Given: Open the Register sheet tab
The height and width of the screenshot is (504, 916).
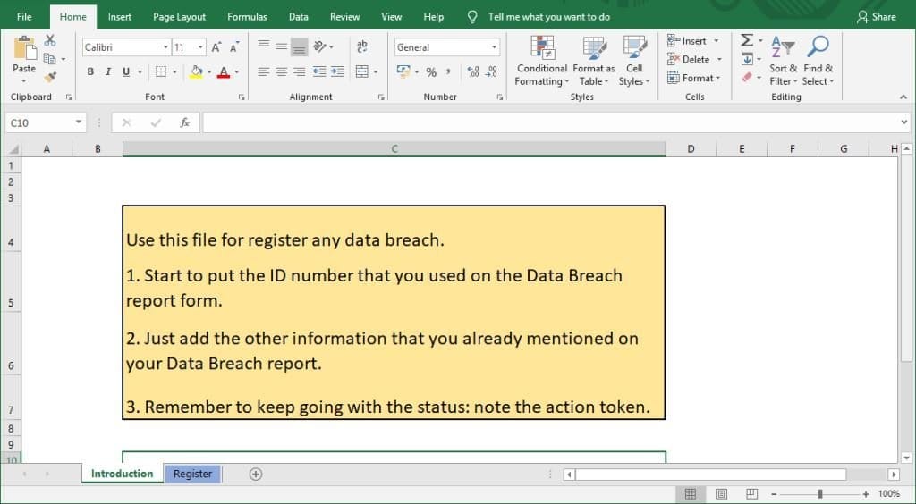Looking at the screenshot, I should tap(193, 474).
